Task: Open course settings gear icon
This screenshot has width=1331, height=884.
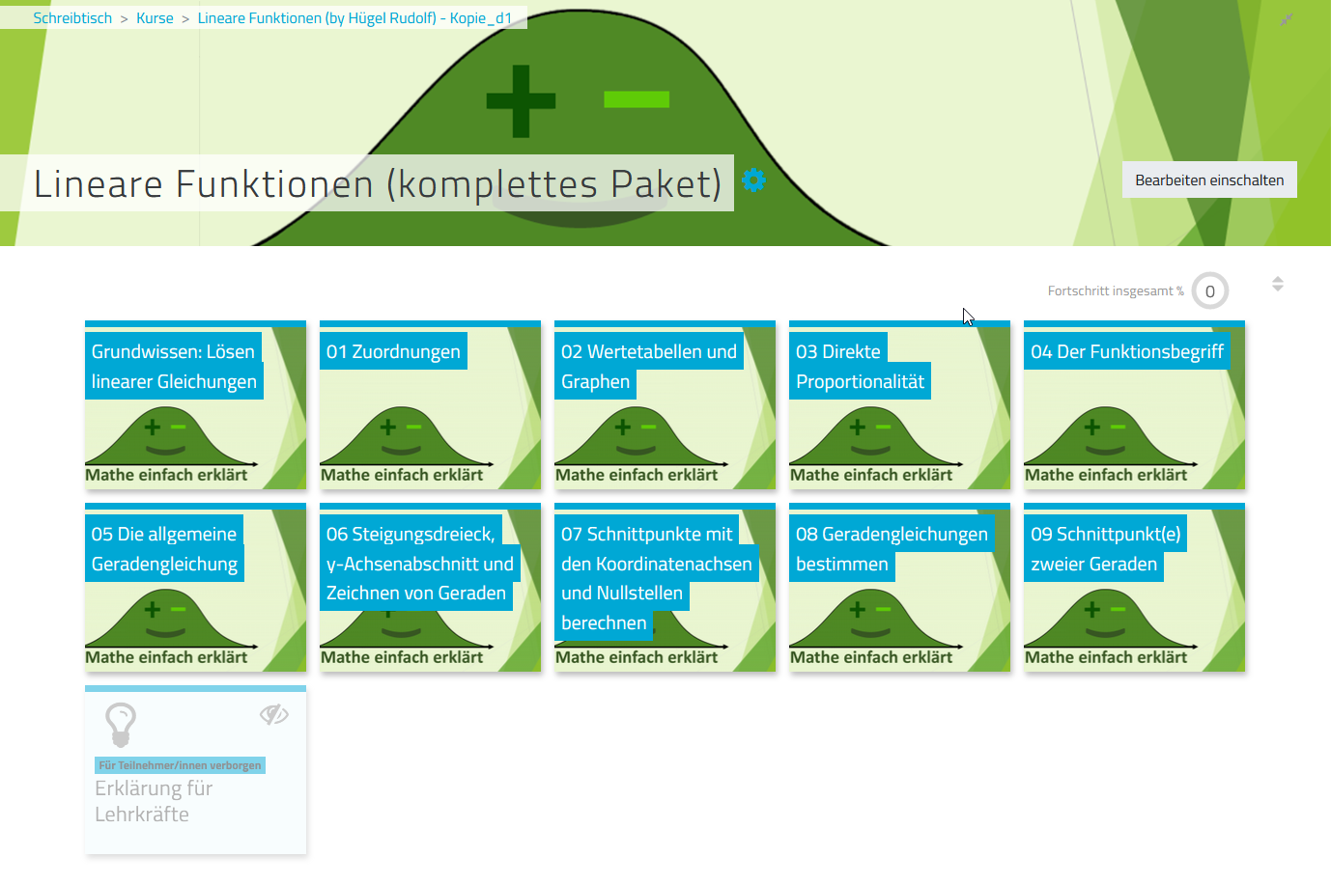Action: tap(753, 180)
